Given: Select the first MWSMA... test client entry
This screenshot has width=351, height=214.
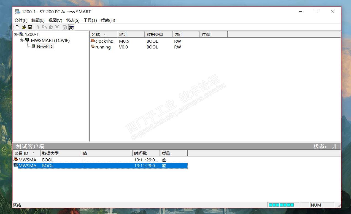Looking at the screenshot, I should pyautogui.click(x=29, y=160).
